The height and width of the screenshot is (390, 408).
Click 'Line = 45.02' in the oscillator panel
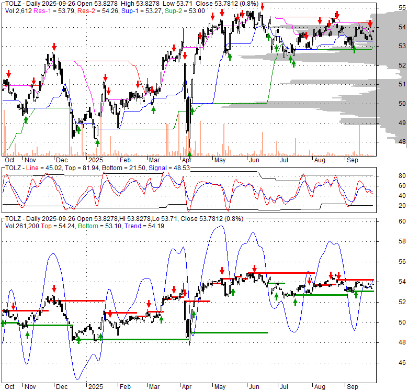point(44,168)
